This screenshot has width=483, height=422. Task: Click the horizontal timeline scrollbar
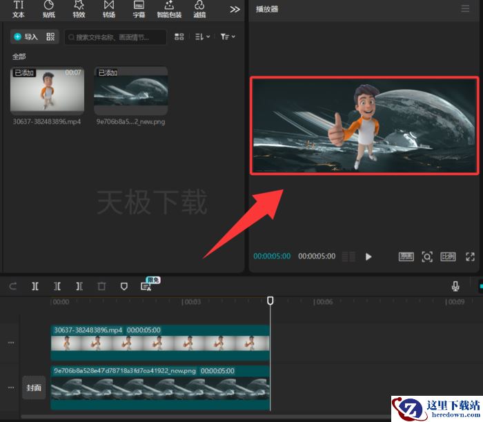tap(206, 417)
